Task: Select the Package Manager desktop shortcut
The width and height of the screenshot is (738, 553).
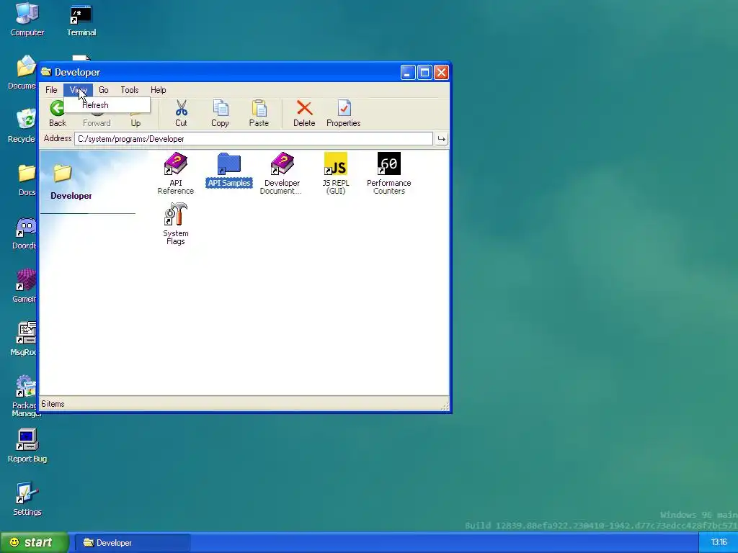Action: (25, 396)
